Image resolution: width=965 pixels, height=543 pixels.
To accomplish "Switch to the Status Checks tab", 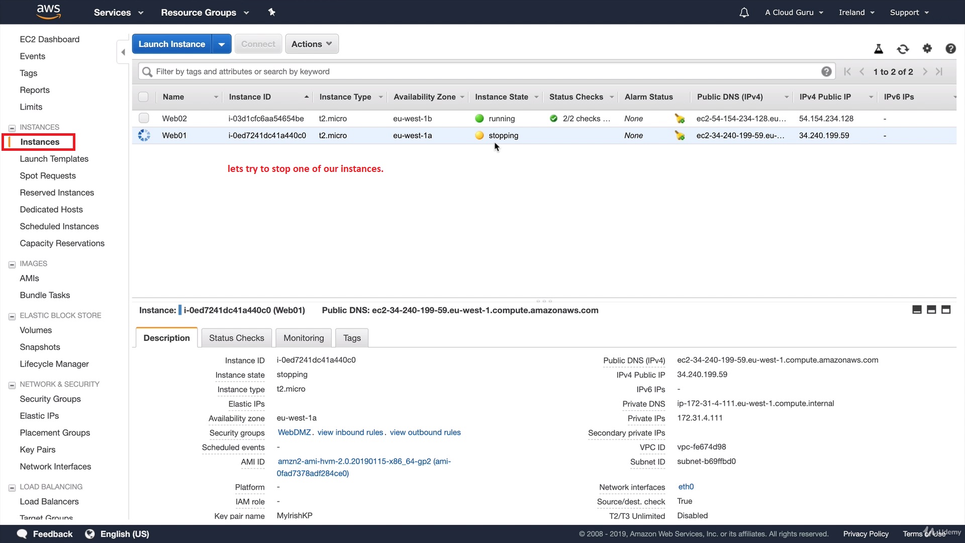I will pos(236,338).
